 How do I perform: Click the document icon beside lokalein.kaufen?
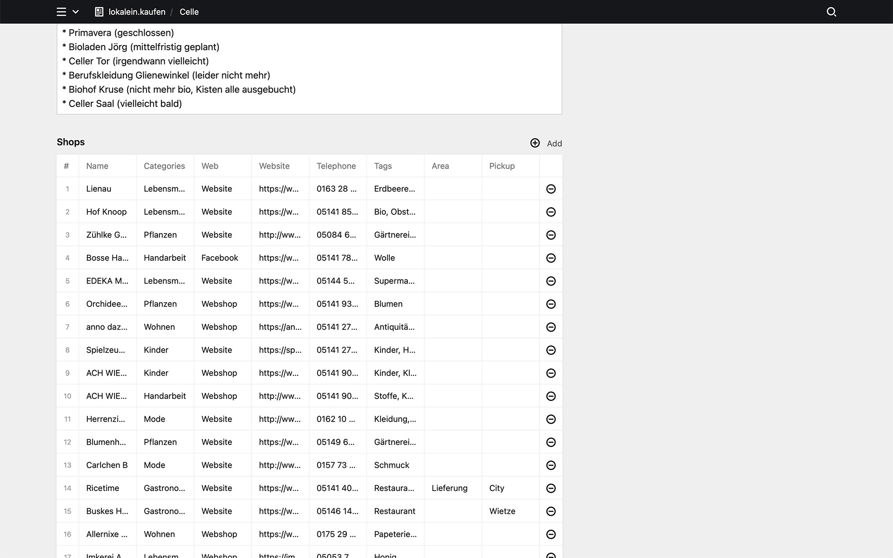99,12
